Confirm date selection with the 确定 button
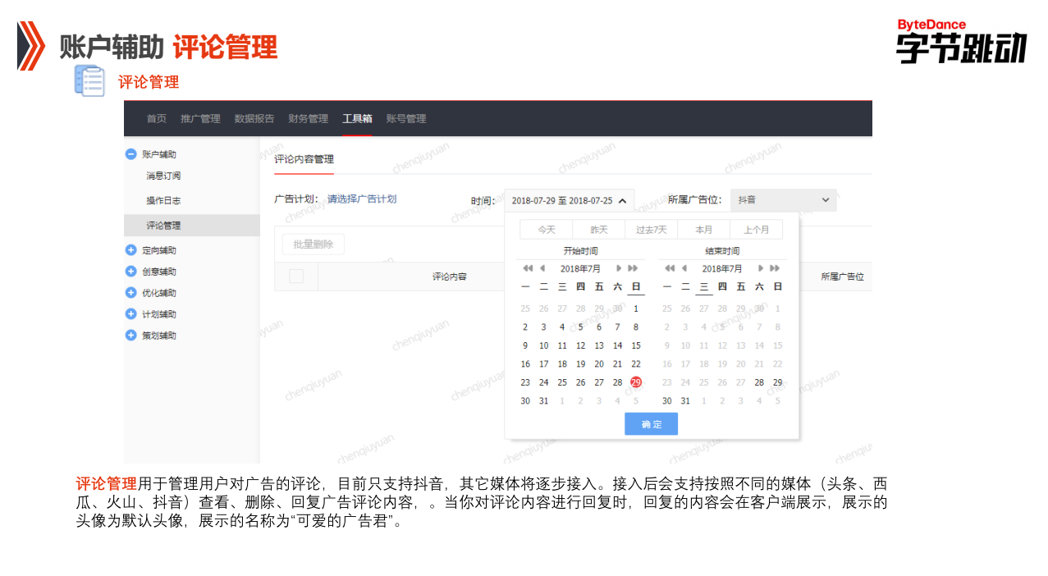 (651, 423)
